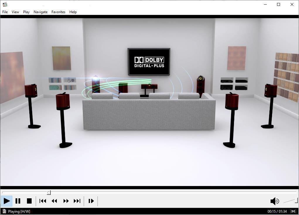Open the View menu
299x215 pixels.
coord(15,12)
